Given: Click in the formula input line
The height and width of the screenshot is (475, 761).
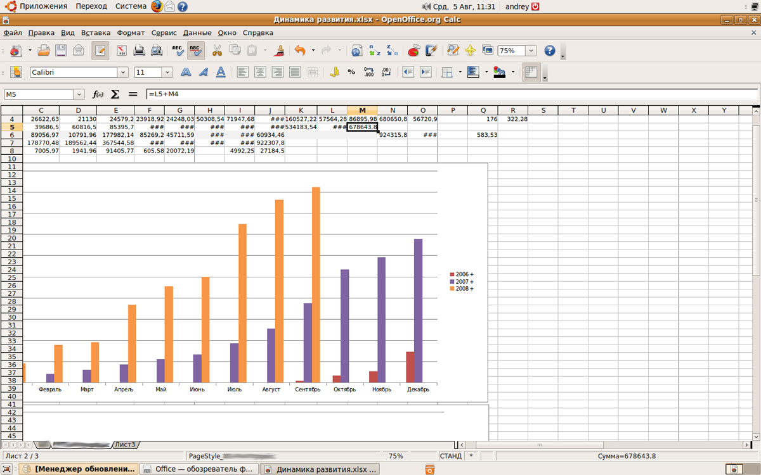Looking at the screenshot, I should click(444, 94).
